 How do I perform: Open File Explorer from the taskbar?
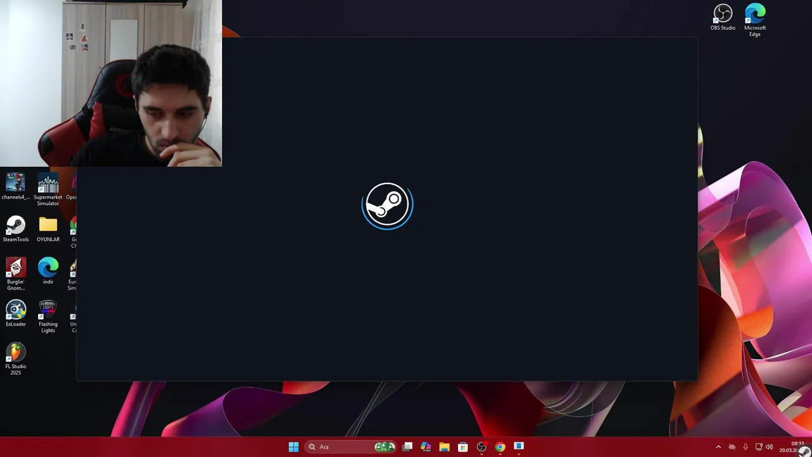point(444,447)
